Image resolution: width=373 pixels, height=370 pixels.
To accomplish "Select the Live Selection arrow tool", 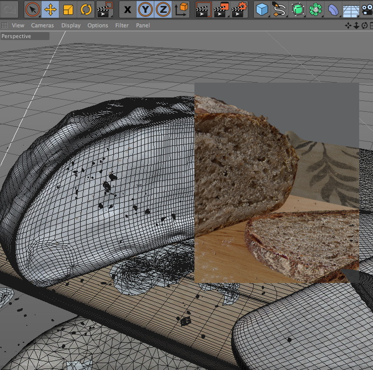I will (33, 9).
